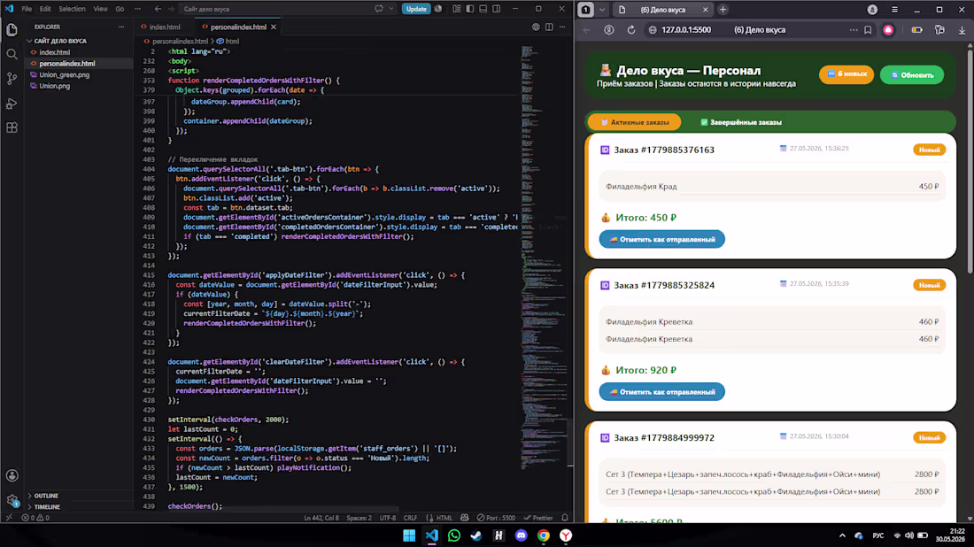974x547 pixels.
Task: Open the File menu
Action: point(27,9)
